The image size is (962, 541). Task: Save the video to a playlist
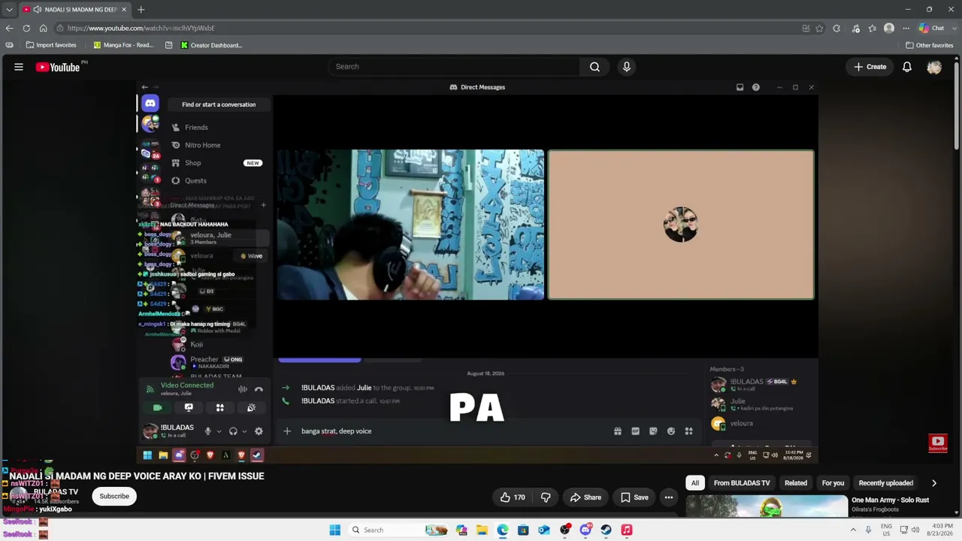point(634,497)
